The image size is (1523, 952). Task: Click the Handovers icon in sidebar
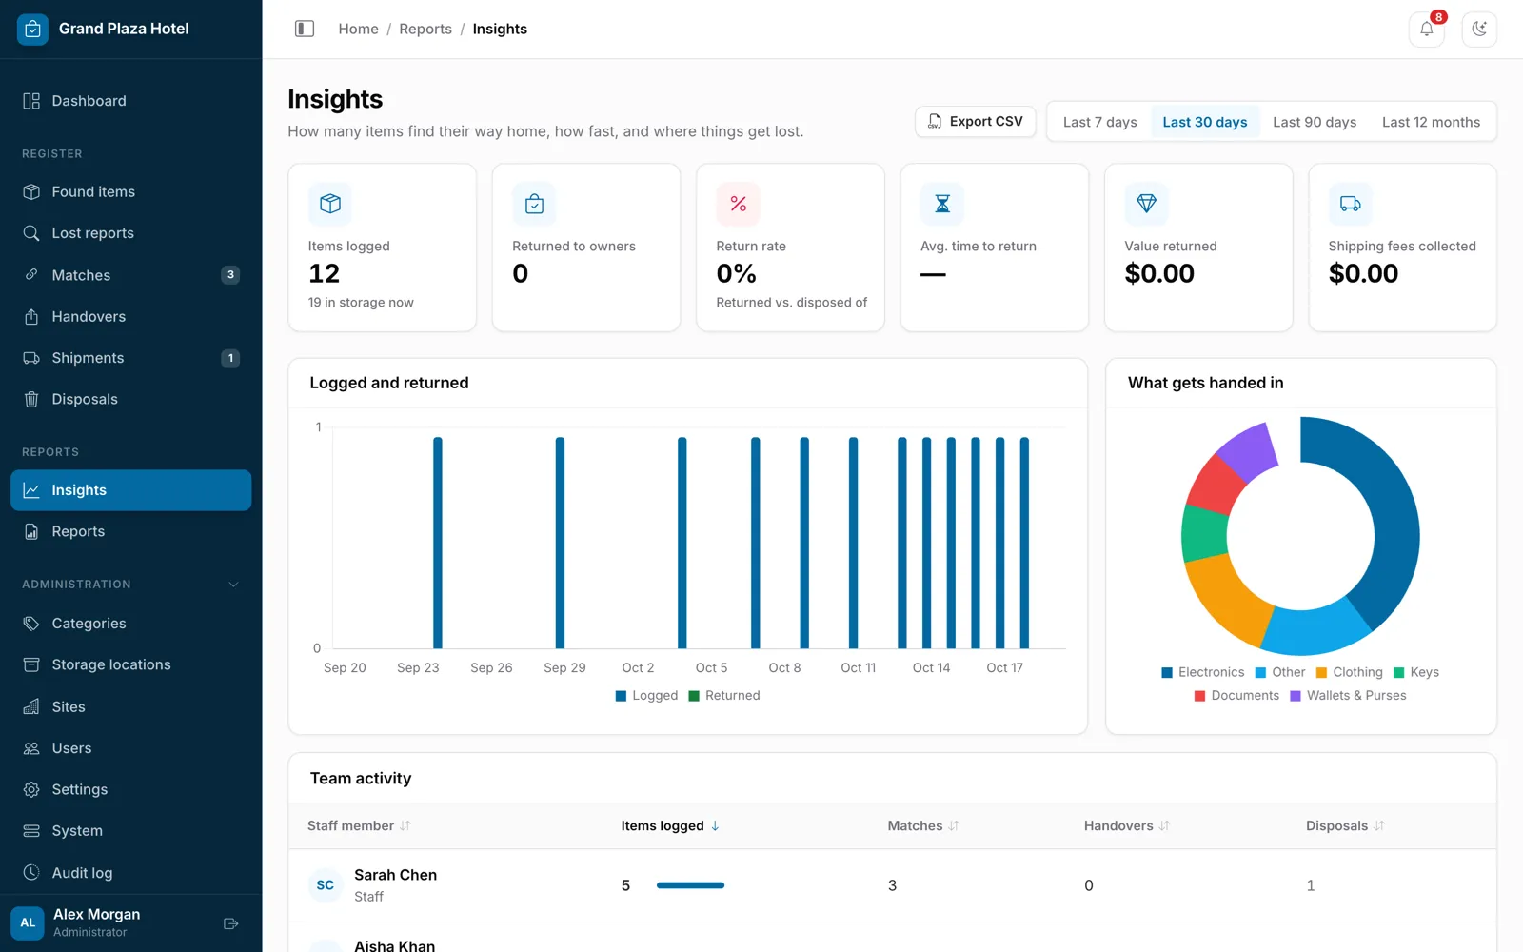[31, 316]
